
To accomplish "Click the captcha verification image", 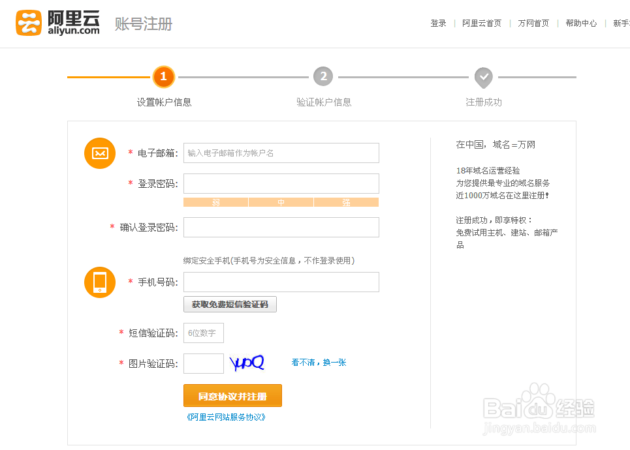I will (247, 363).
